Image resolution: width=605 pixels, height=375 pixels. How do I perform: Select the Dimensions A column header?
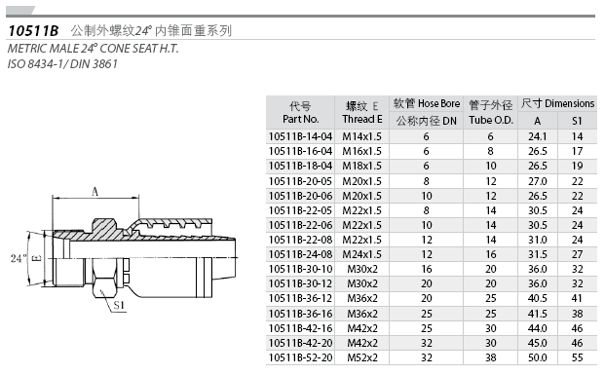[x=538, y=121]
